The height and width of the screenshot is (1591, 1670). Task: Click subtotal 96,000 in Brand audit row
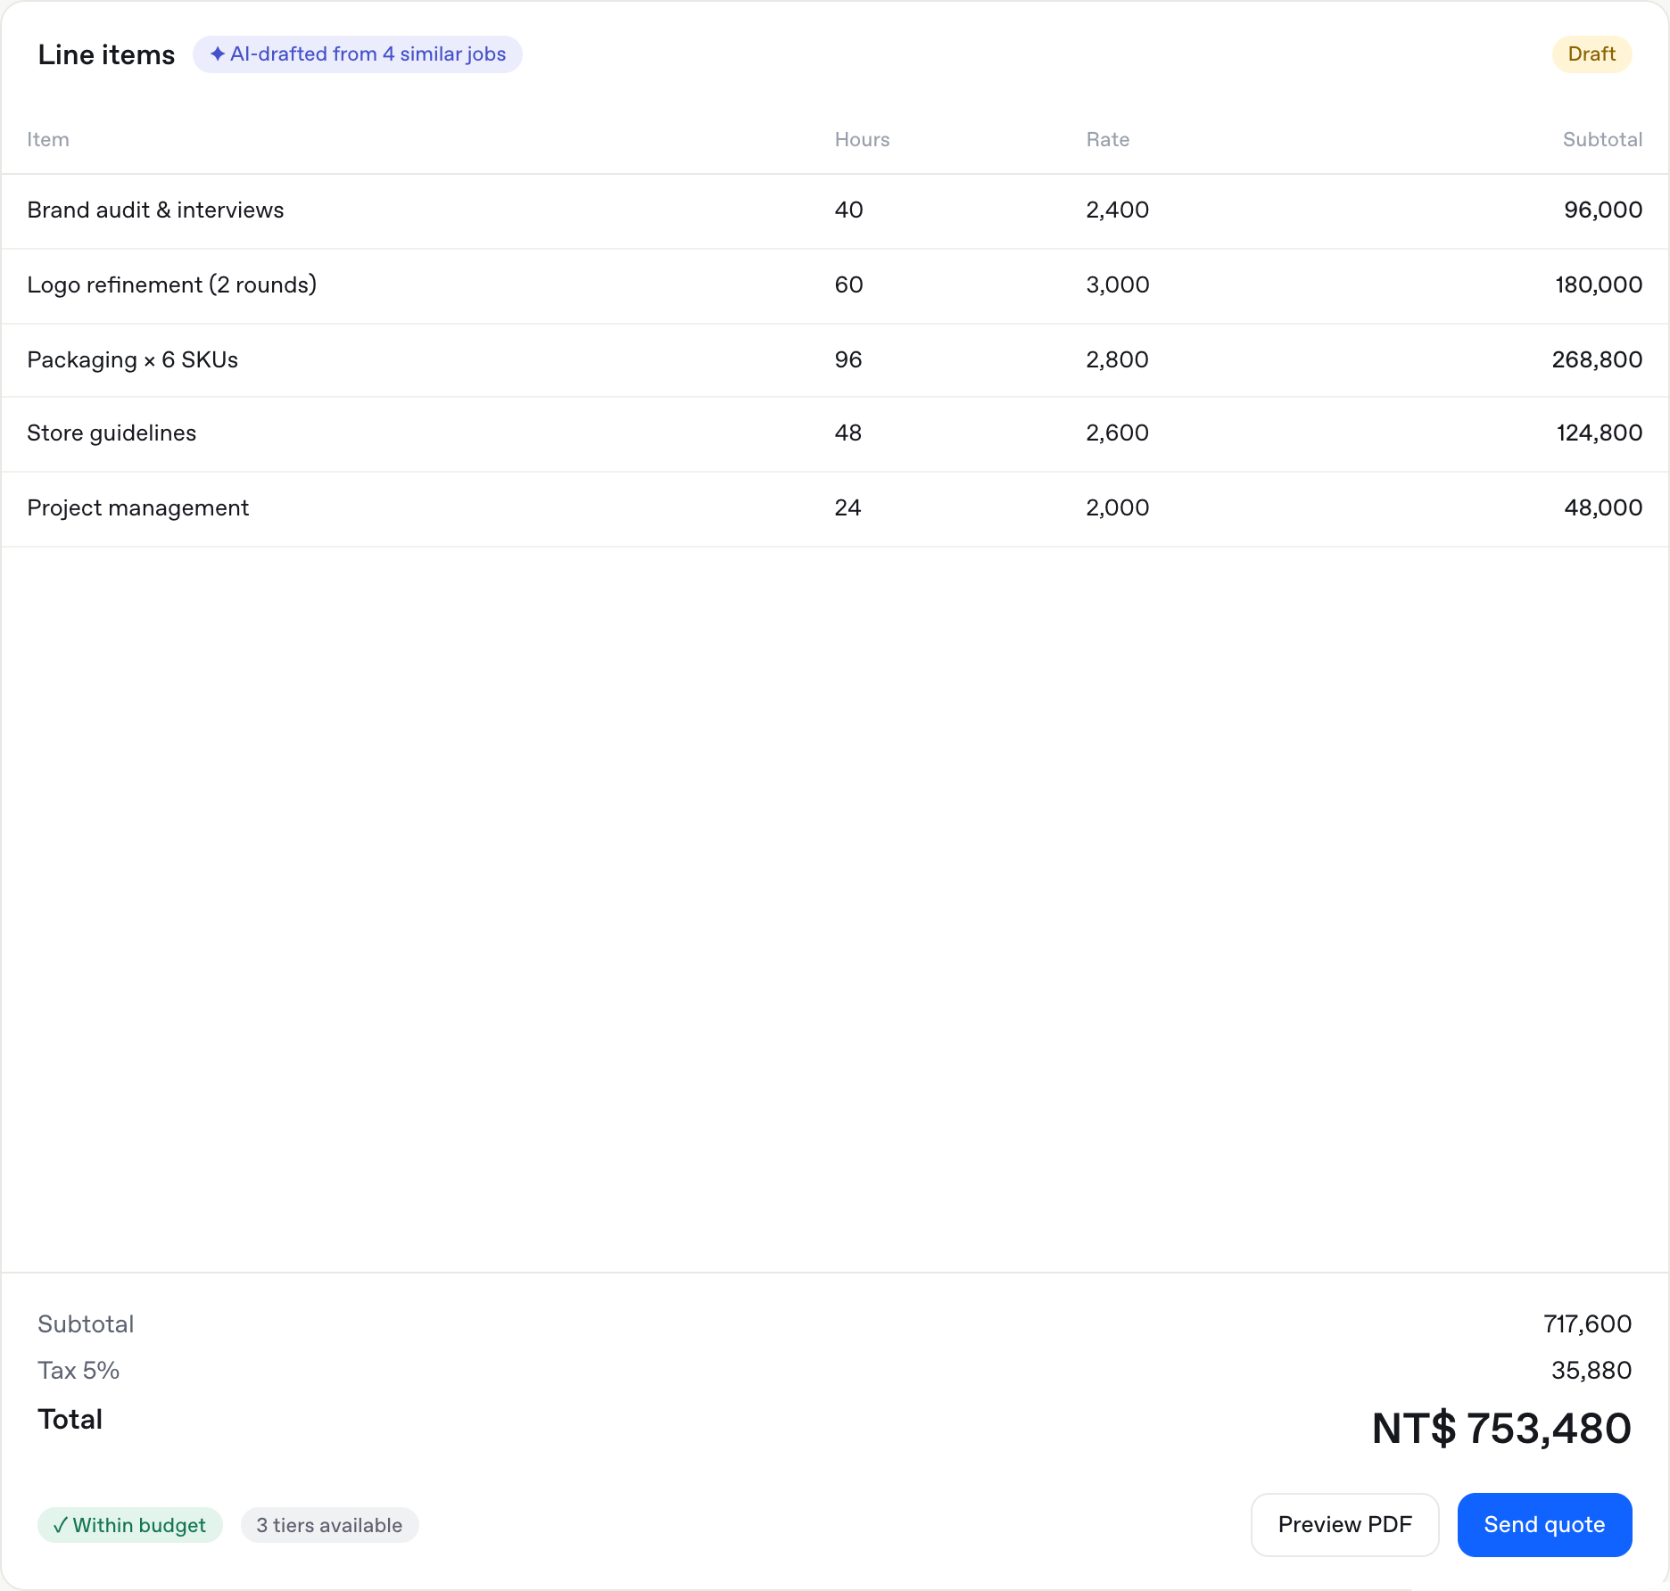[x=1603, y=210]
